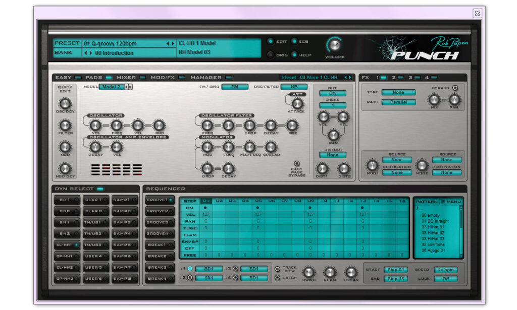This screenshot has width=517, height=310.
Task: Select track T3 radio button
Action: 235,269
